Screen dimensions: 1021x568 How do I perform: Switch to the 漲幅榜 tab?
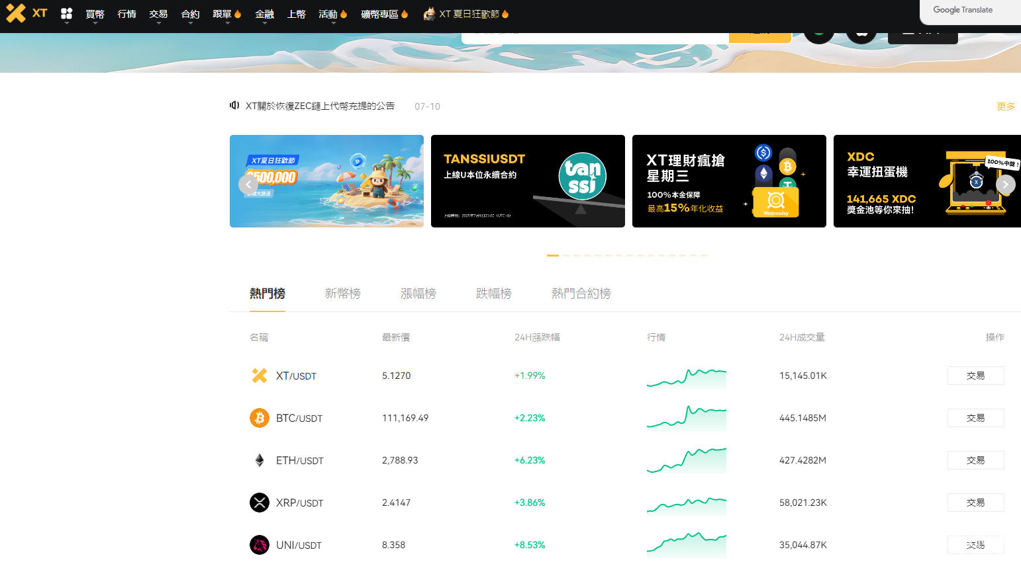418,294
